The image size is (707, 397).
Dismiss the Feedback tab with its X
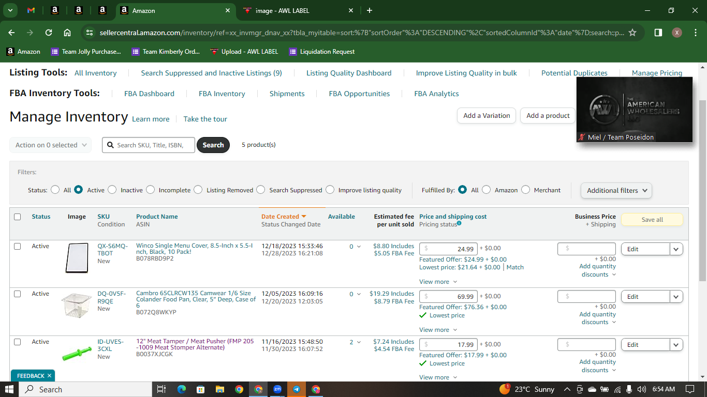click(49, 376)
